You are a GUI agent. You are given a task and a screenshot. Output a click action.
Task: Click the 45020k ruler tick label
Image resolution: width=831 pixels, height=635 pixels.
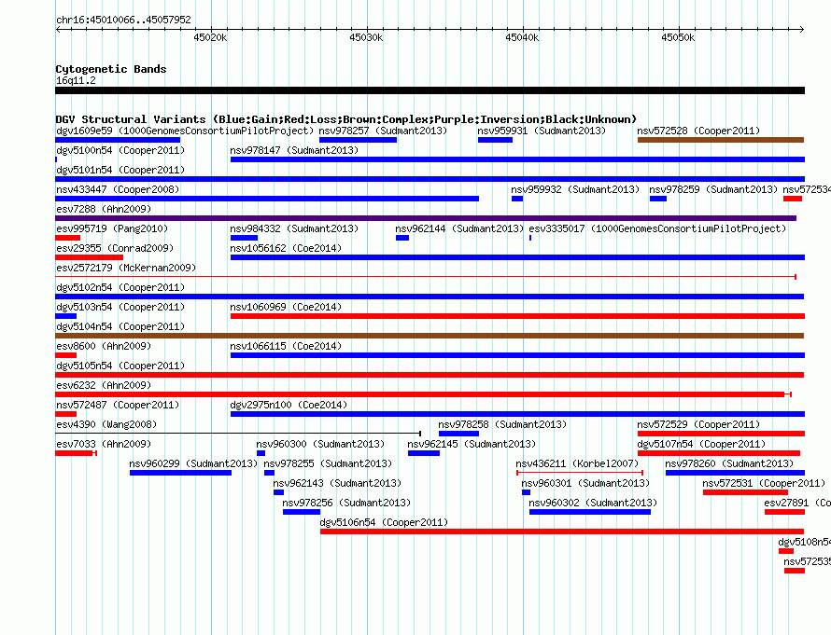pyautogui.click(x=210, y=37)
